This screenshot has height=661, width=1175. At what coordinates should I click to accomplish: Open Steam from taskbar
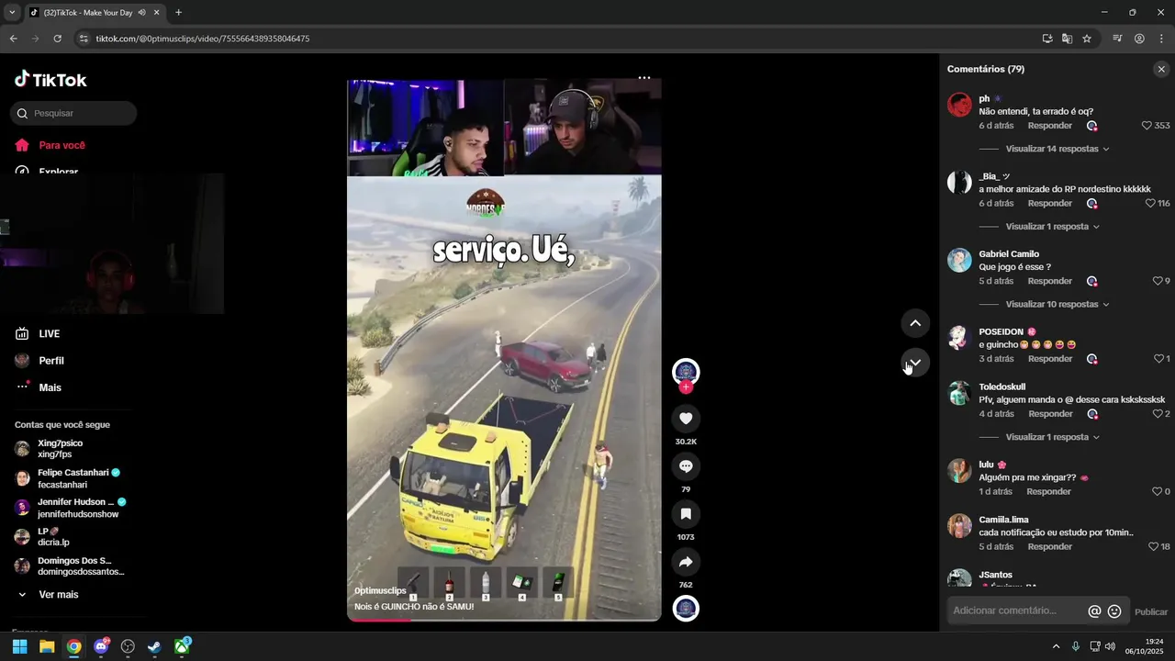tap(154, 646)
